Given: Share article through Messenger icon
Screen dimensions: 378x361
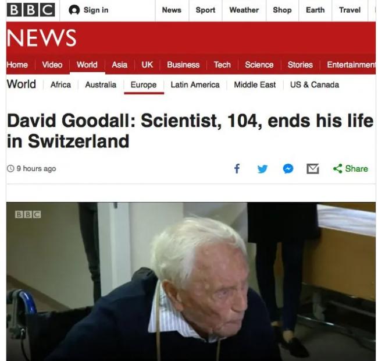Looking at the screenshot, I should point(288,169).
